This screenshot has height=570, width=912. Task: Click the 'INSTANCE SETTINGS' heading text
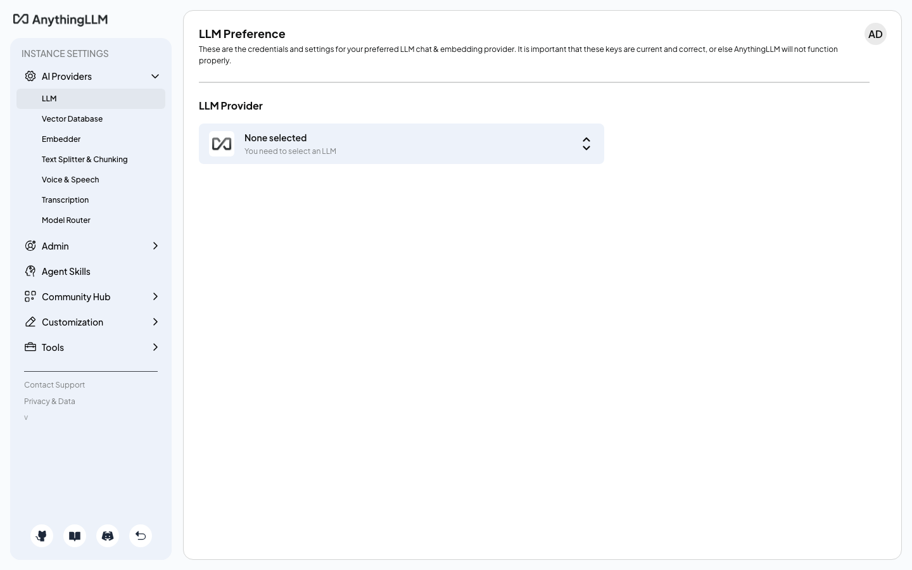pyautogui.click(x=65, y=54)
